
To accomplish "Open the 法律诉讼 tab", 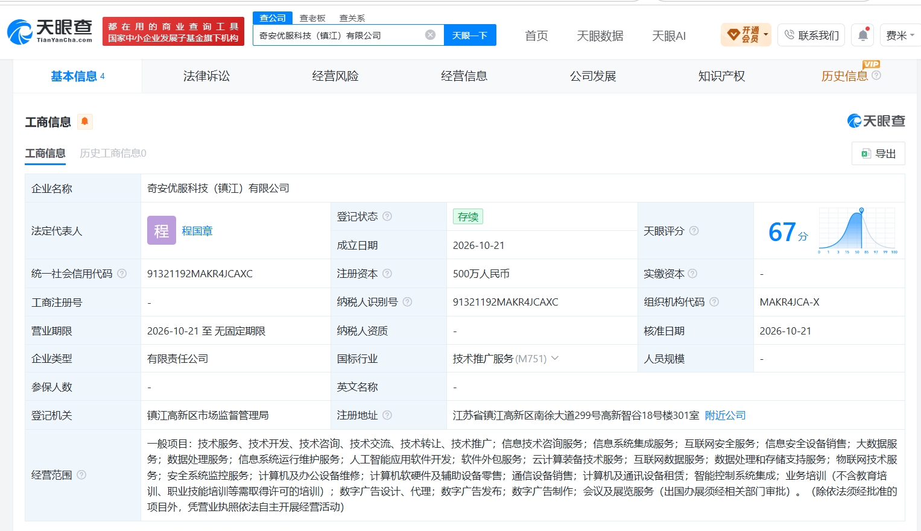I will (206, 76).
